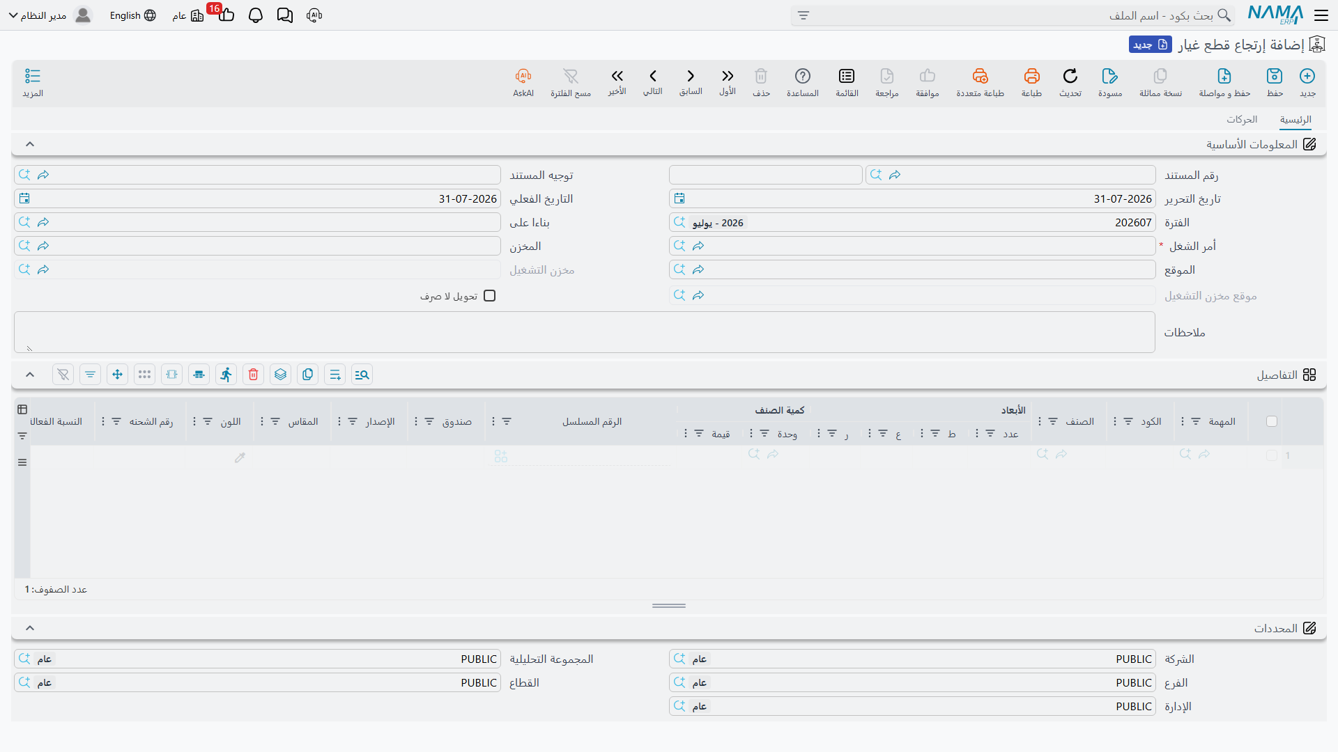Tick the select-all checkbox in details grid header
Viewport: 1338px width, 752px height.
point(1272,421)
